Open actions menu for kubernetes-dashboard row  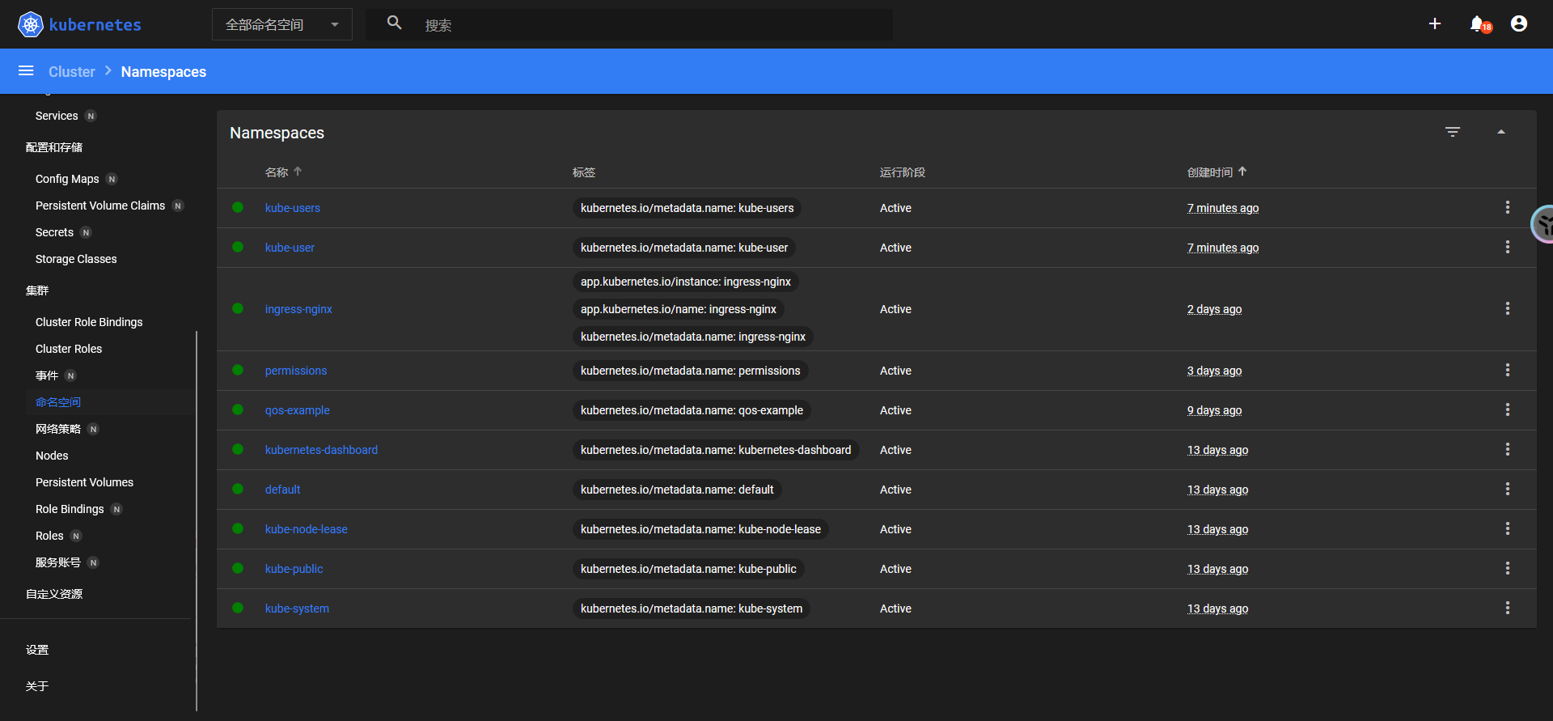[x=1508, y=450]
